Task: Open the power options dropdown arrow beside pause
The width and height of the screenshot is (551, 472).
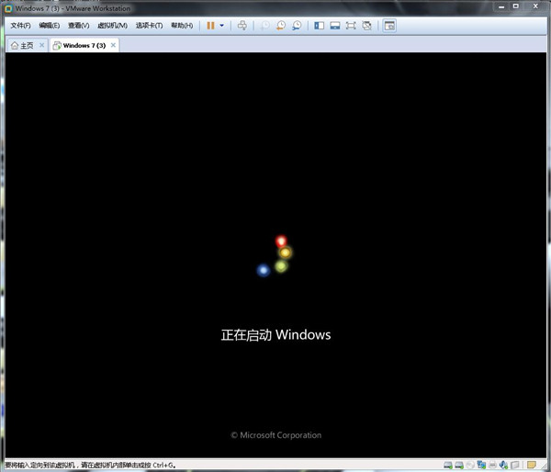Action: click(221, 26)
